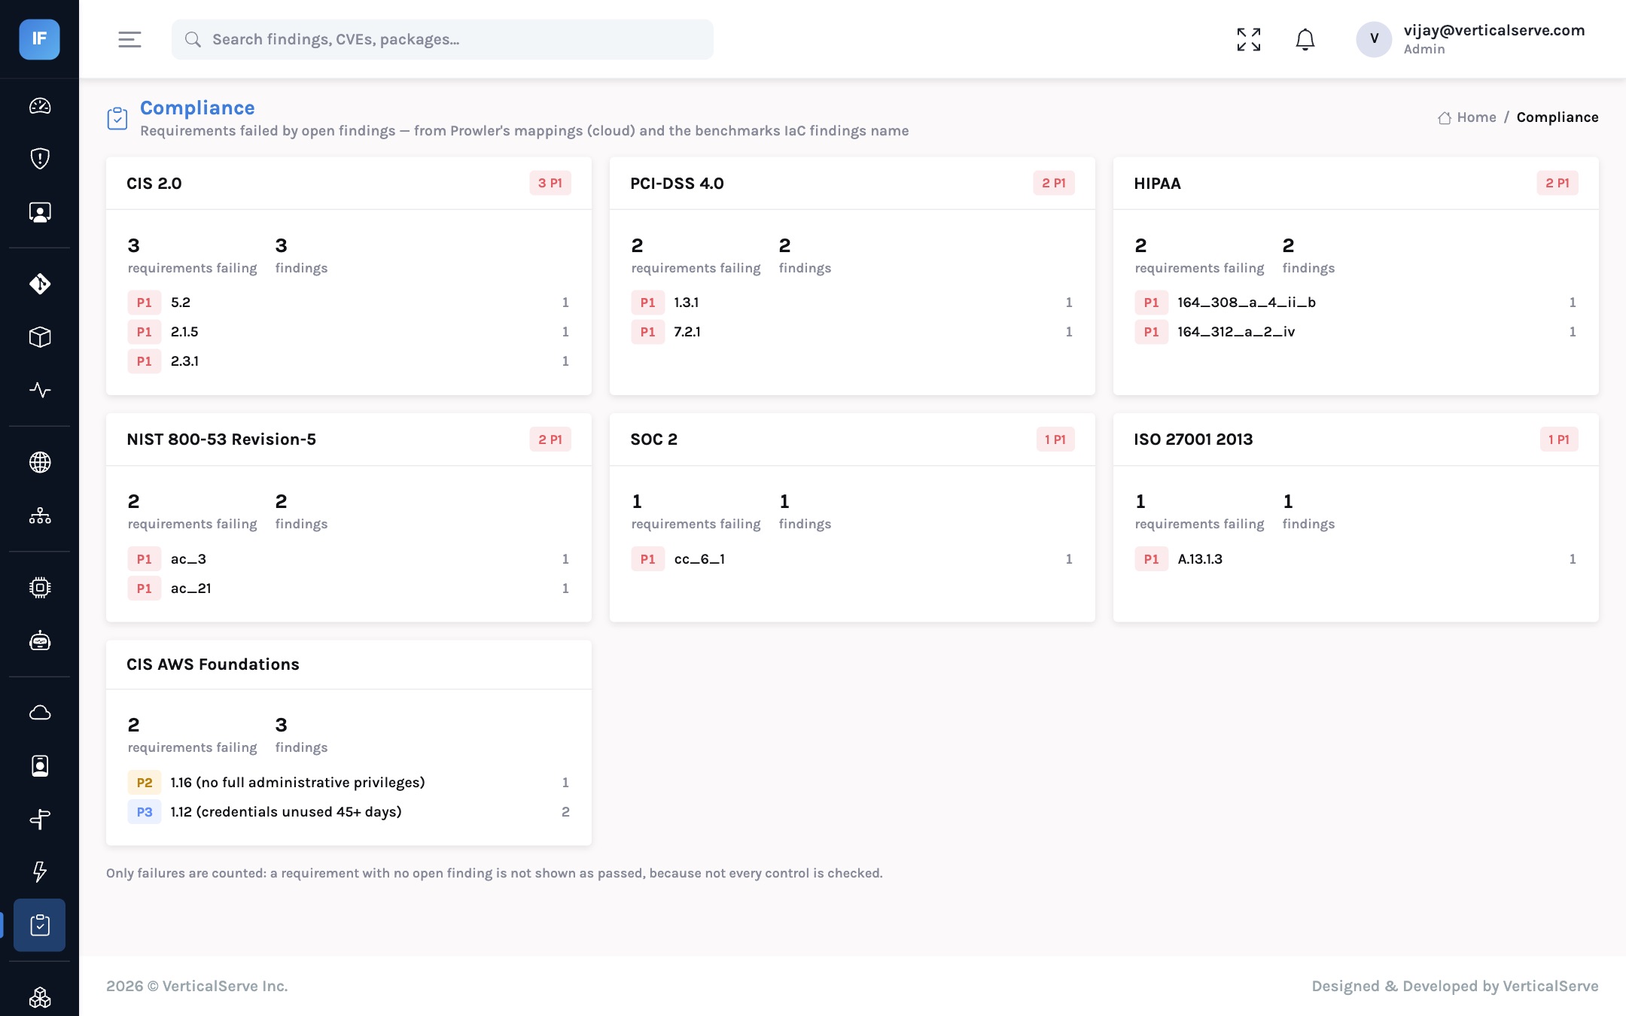Viewport: 1626px width, 1016px height.
Task: Toggle the hamburger sidebar menu
Action: (129, 39)
